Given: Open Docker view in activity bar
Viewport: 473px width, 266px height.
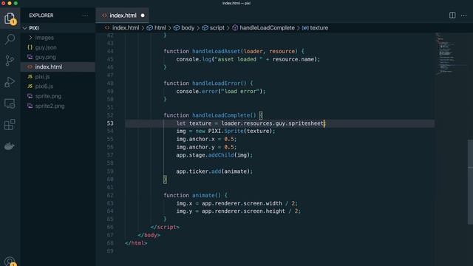Looking at the screenshot, I should [x=10, y=146].
